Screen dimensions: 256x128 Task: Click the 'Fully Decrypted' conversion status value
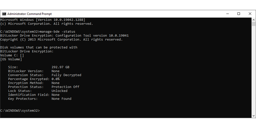66,75
